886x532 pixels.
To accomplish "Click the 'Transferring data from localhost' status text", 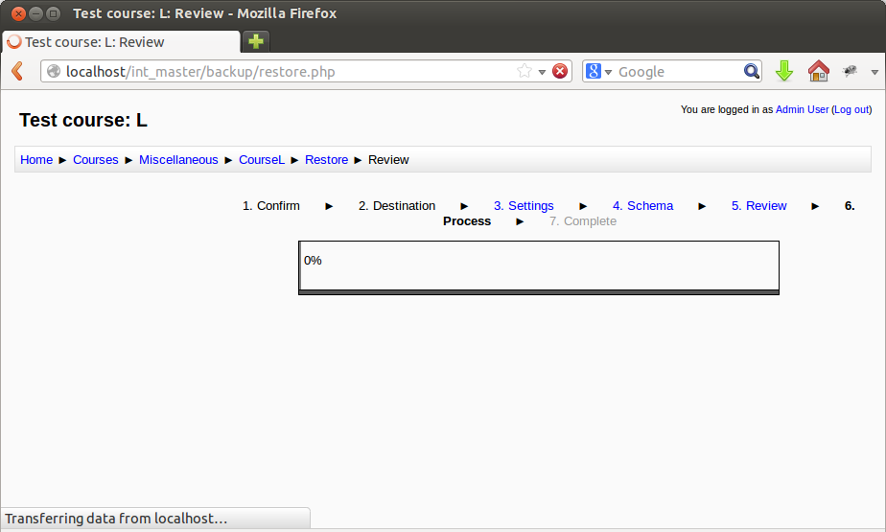I will tap(116, 519).
